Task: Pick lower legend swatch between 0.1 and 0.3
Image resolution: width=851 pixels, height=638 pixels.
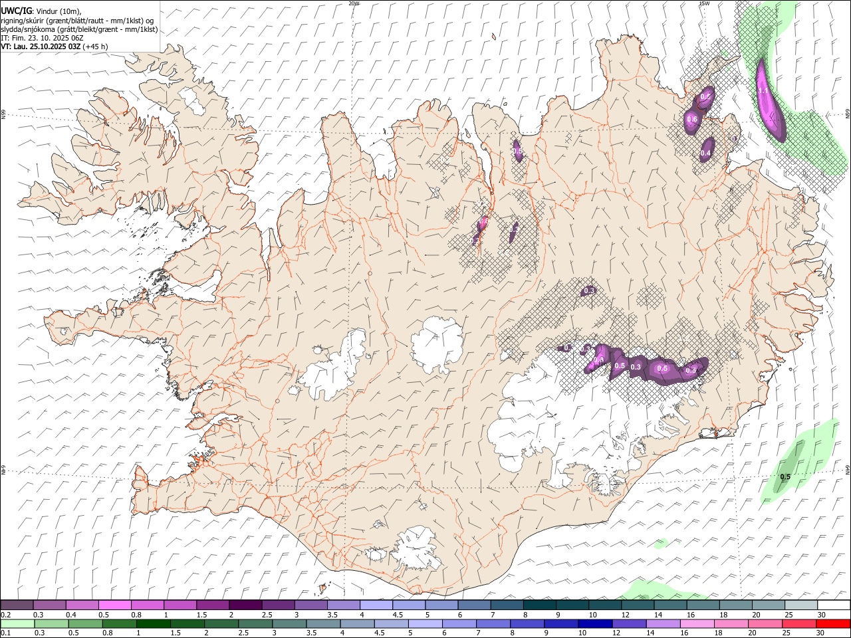Action: (17, 623)
